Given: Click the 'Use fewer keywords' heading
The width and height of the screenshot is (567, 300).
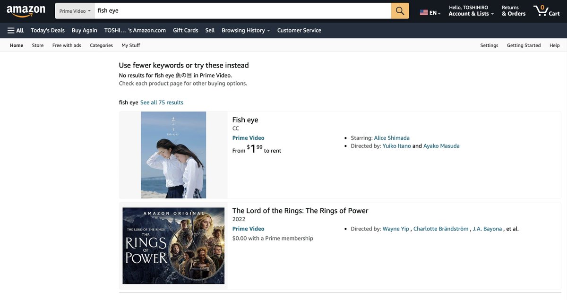Looking at the screenshot, I should [x=184, y=65].
